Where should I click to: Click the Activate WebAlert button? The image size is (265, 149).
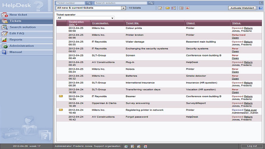(242, 8)
